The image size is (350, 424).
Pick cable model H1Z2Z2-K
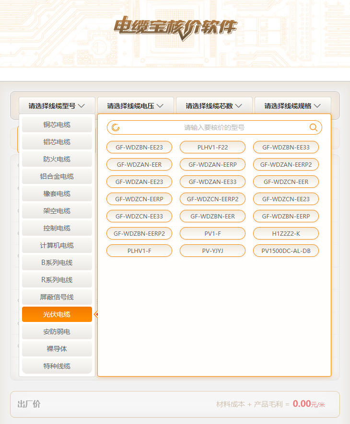286,234
